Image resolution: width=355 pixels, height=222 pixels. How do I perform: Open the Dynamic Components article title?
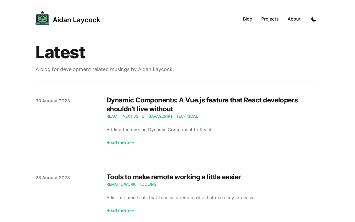pyautogui.click(x=202, y=104)
